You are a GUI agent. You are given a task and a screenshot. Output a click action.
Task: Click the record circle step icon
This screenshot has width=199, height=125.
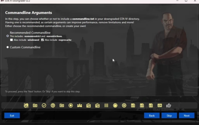(x=71, y=105)
